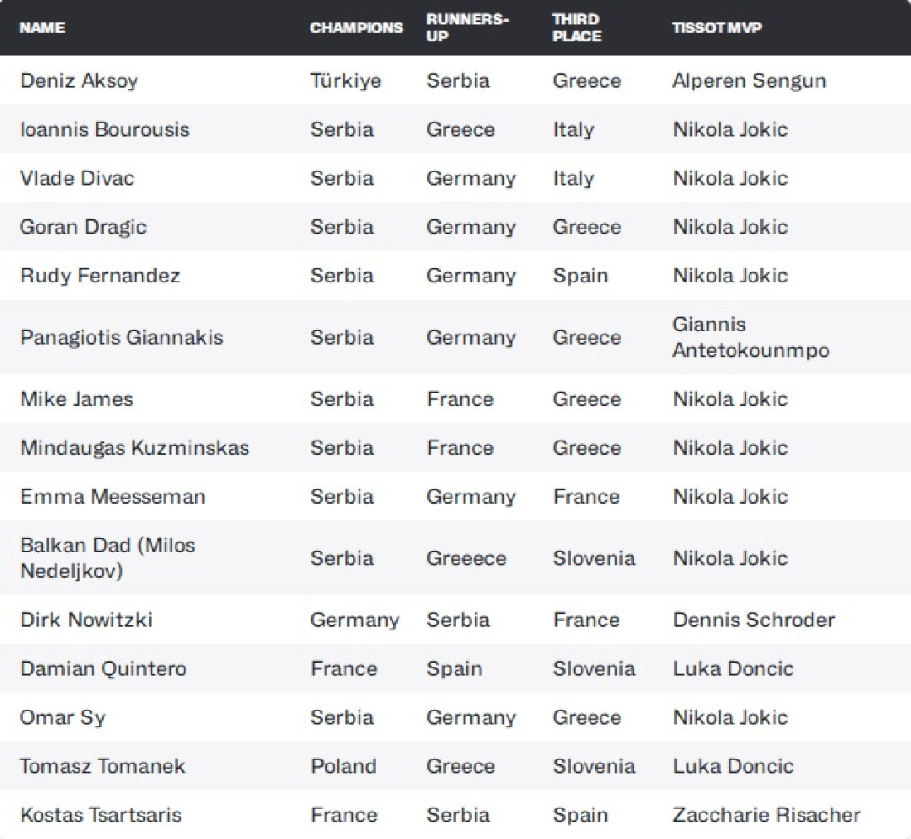Select Damian Quintero's name
911x839 pixels.
click(x=103, y=669)
